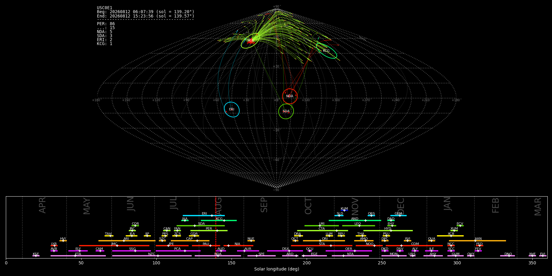Select the GEM shower timeline bar

[398, 216]
